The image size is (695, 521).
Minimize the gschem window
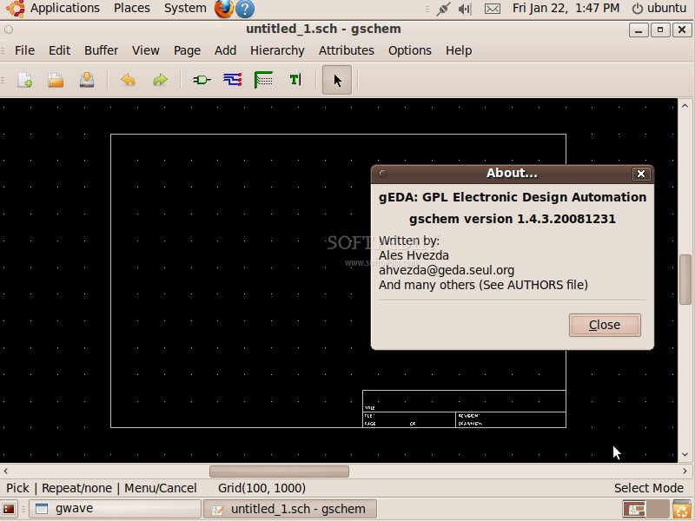click(639, 30)
